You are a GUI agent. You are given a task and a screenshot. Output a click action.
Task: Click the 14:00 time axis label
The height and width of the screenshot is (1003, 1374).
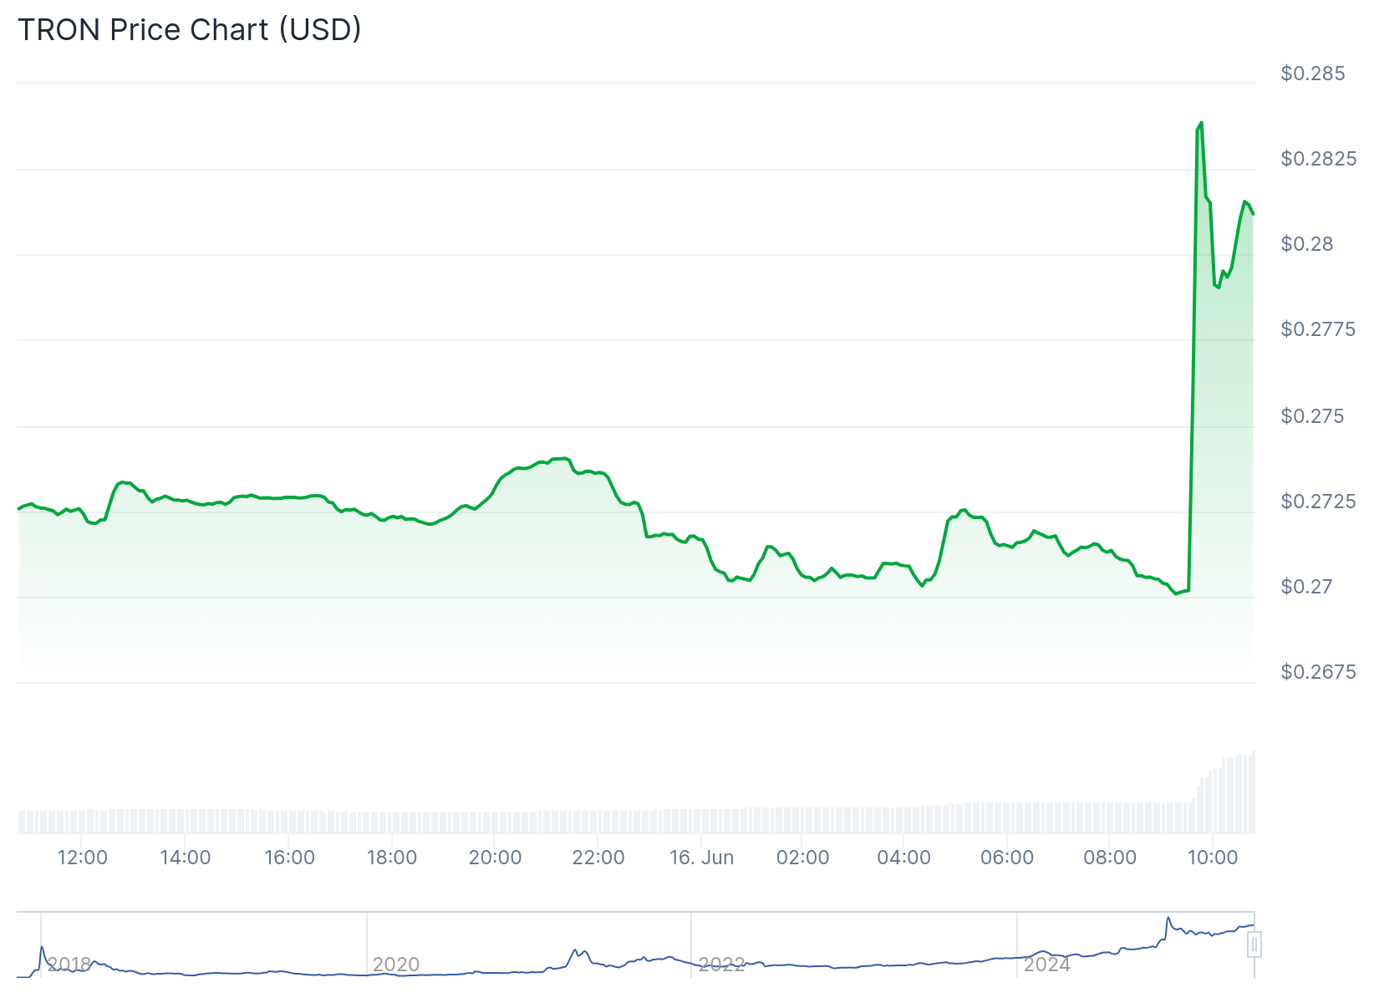click(x=185, y=858)
